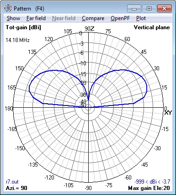Click the '-999 < dBi < -3.7' range text
Viewport: 176px width, 195px height.
coord(152,182)
